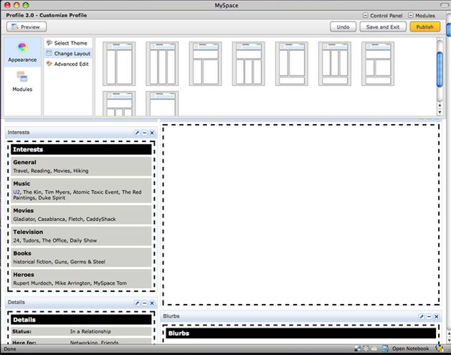451x355 pixels.
Task: Select second-row three-column layout thumbnail
Action: (x=119, y=104)
